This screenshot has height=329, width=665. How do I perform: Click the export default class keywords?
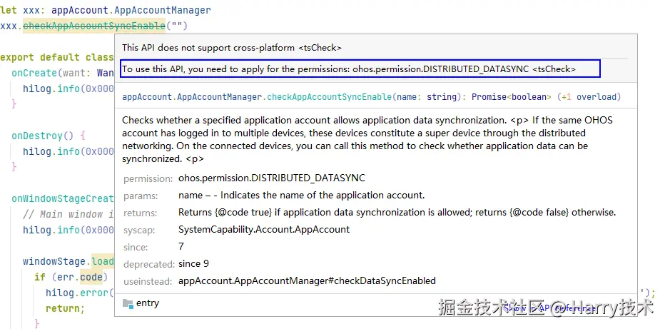[x=56, y=57]
